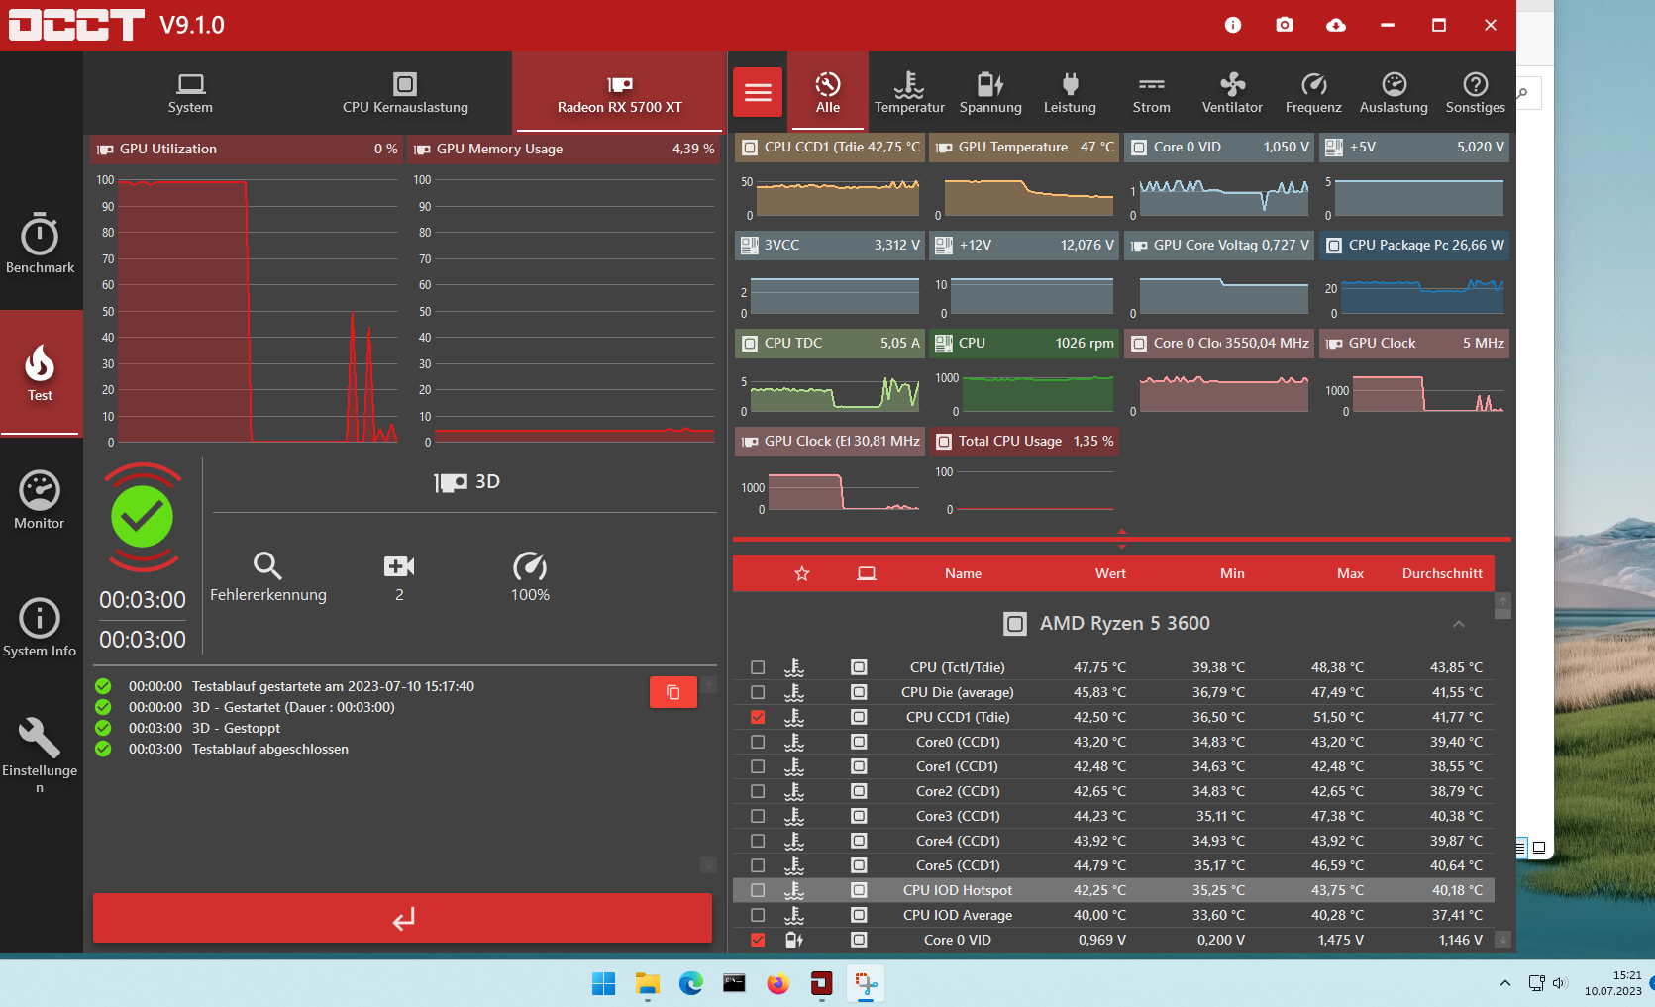Click the 'Testablauf abgeschlossen' log entry
Viewport: 1655px width, 1007px height.
click(x=270, y=749)
